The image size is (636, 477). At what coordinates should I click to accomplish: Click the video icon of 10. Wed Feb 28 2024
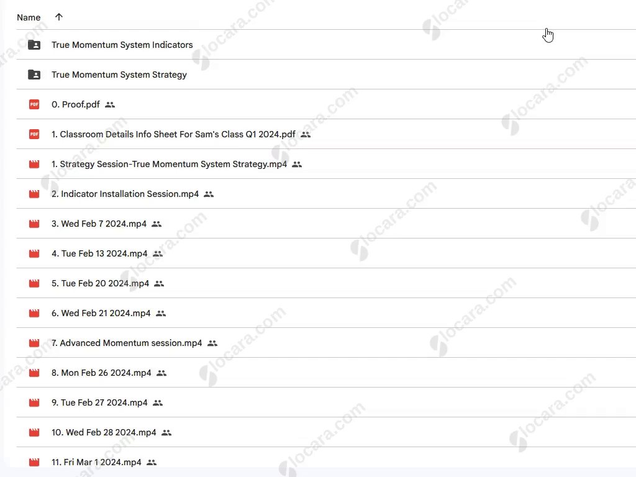point(34,432)
